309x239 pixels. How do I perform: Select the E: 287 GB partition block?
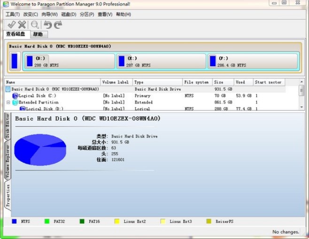(x=161, y=62)
